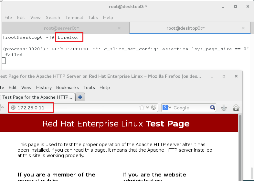Screen dimensions: 254x181
Task: Open Firefox Tools menu
Action: 89,87
